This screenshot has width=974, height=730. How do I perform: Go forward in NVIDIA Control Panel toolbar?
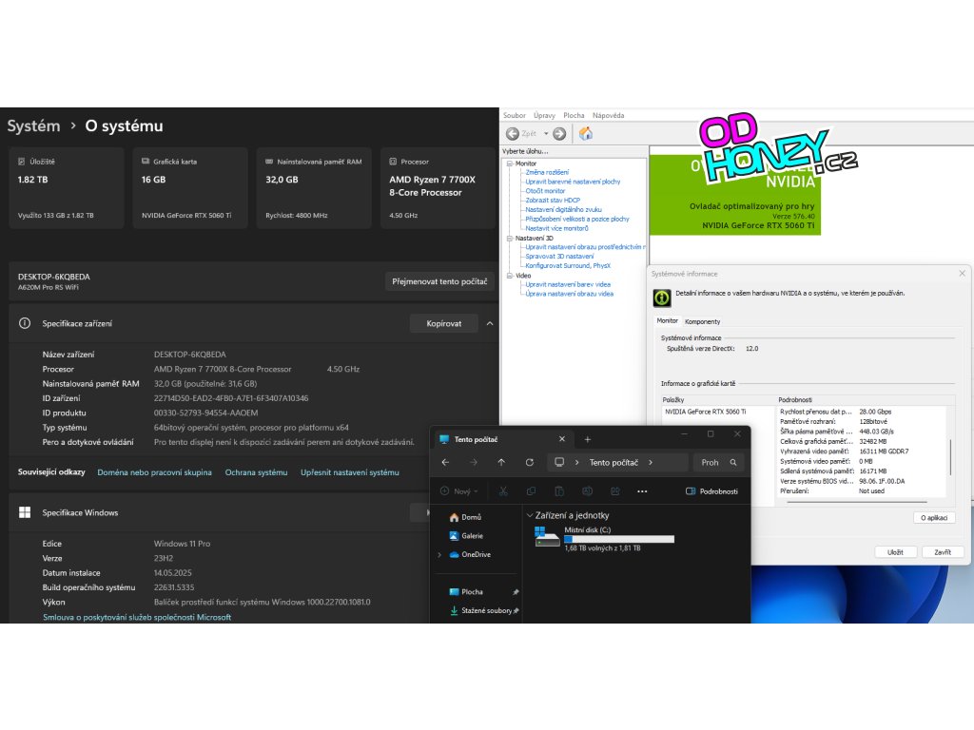(559, 133)
